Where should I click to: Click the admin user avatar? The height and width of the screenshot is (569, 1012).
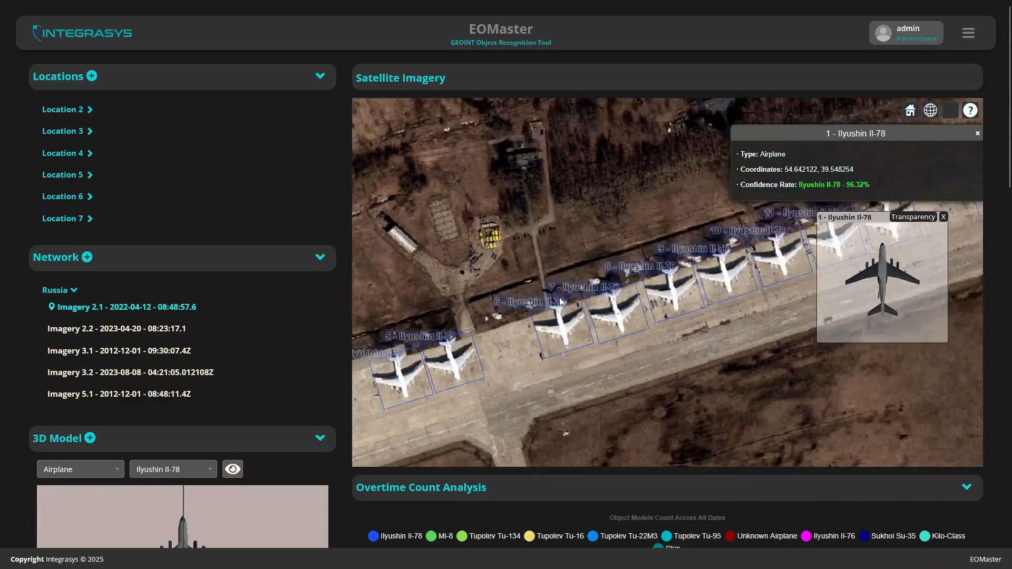[x=883, y=33]
